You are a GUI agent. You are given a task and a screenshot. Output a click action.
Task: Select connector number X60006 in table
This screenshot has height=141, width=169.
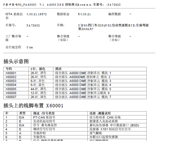click(11, 93)
